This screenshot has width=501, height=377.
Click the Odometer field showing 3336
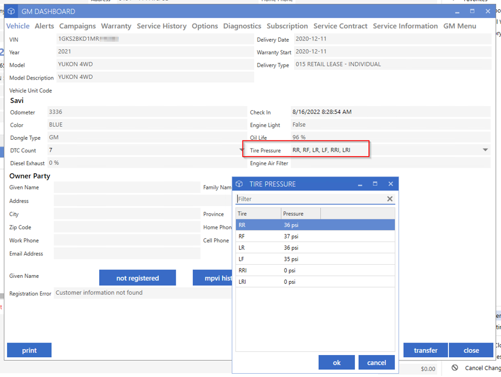(147, 112)
